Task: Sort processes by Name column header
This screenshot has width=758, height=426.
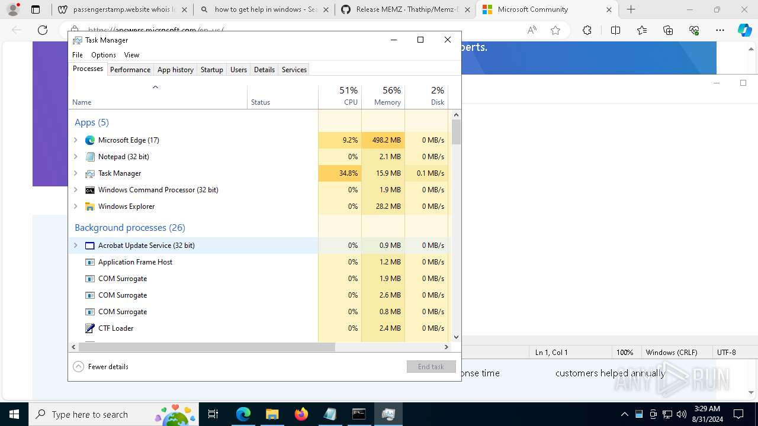Action: (x=158, y=96)
